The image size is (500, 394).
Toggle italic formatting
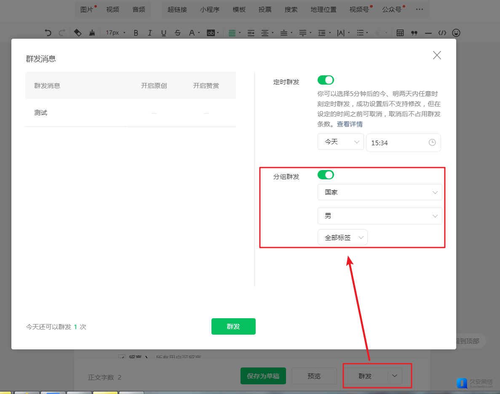coord(150,33)
